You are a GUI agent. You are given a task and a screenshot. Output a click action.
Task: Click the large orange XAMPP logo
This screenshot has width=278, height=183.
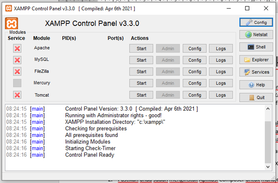click(x=11, y=23)
